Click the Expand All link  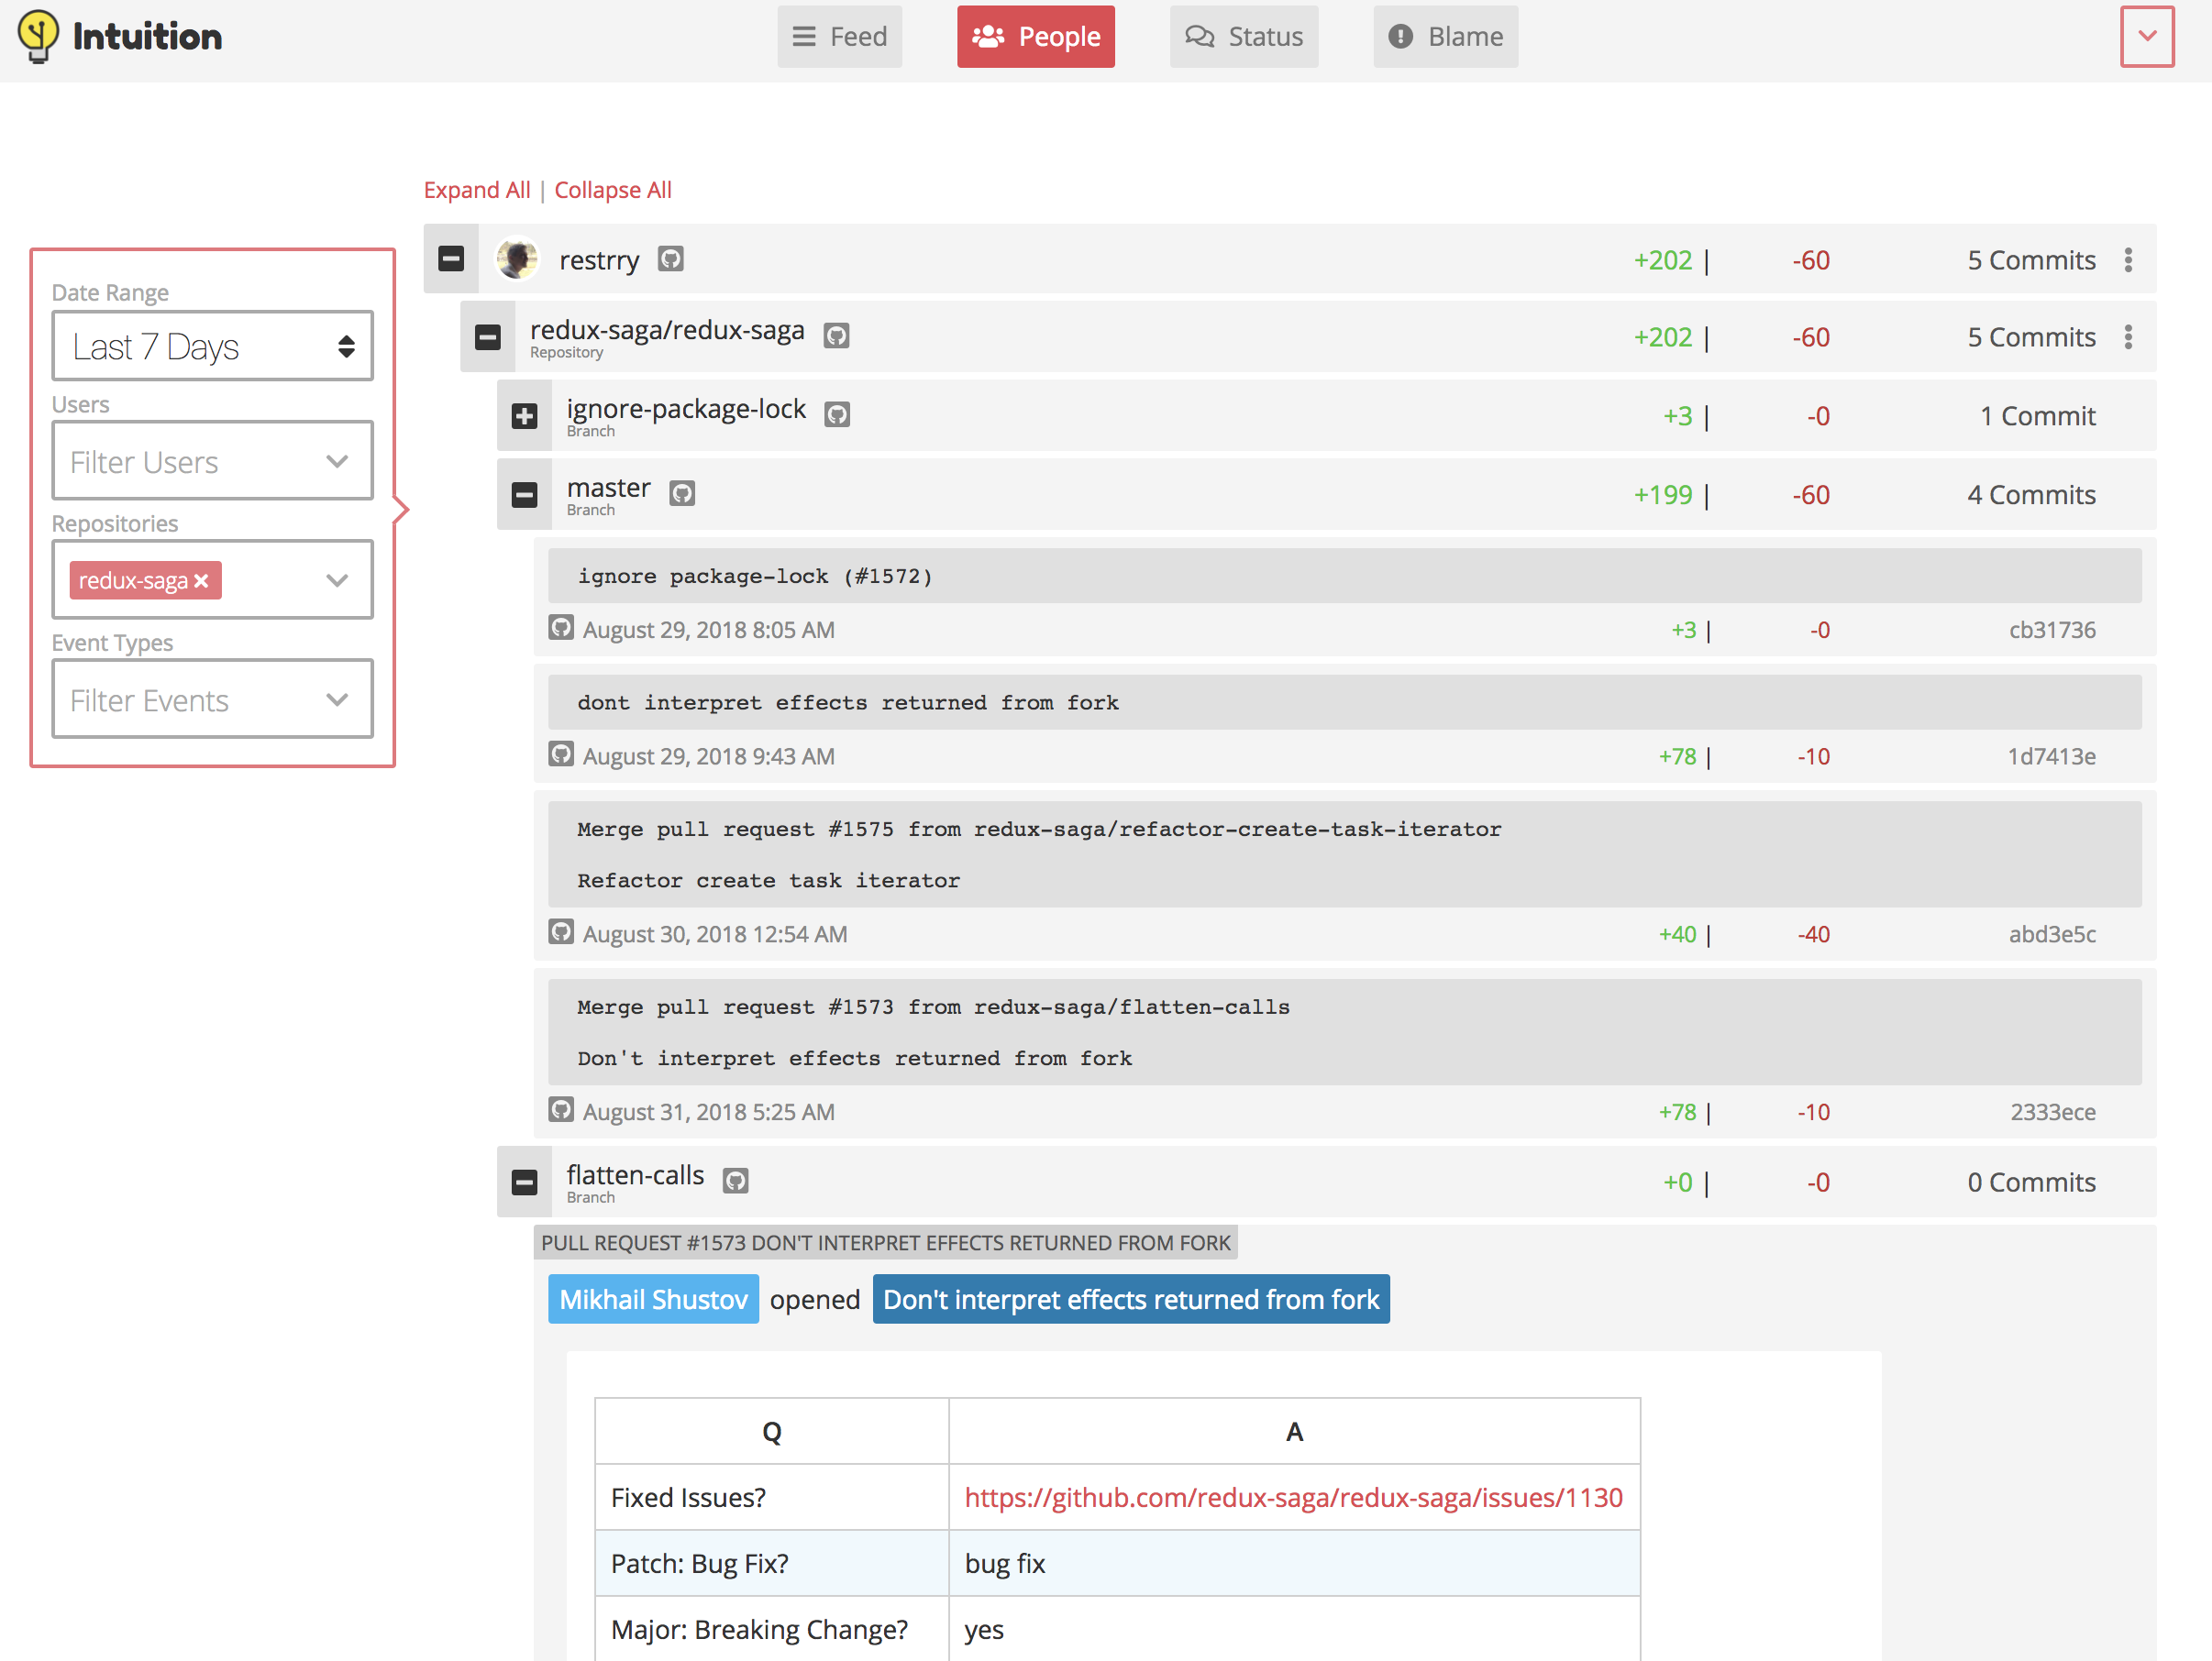[x=476, y=190]
